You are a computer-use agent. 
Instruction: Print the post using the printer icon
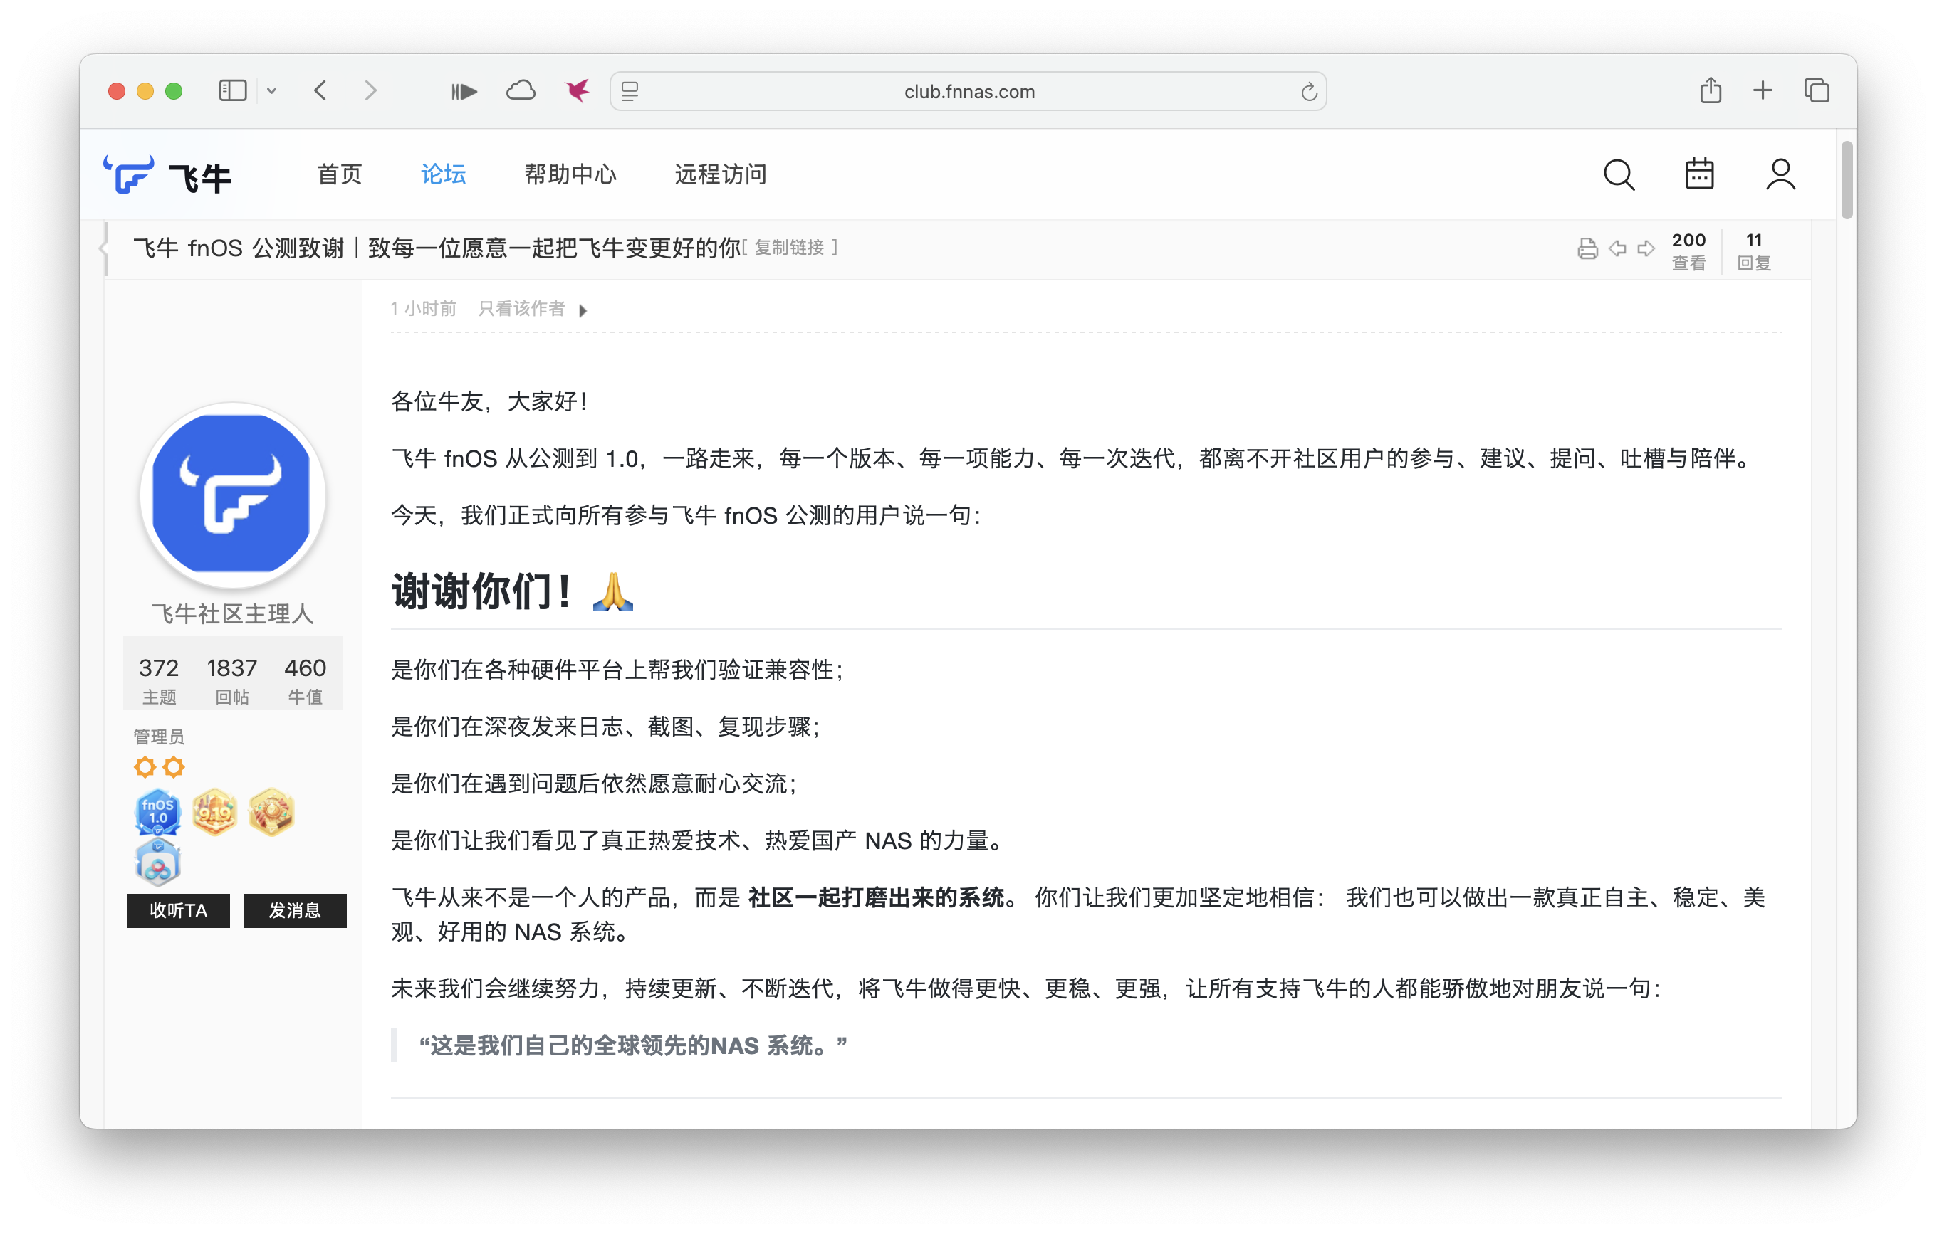point(1587,249)
